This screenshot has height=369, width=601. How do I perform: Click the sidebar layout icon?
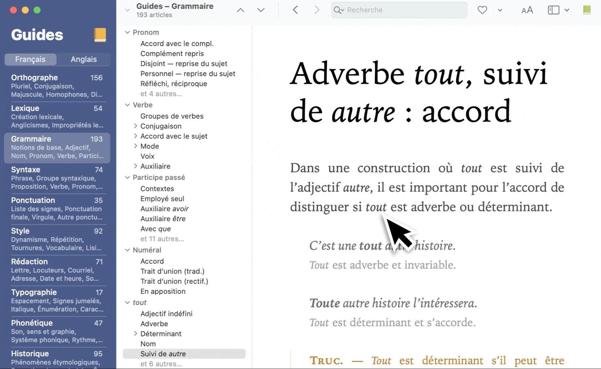coord(553,10)
